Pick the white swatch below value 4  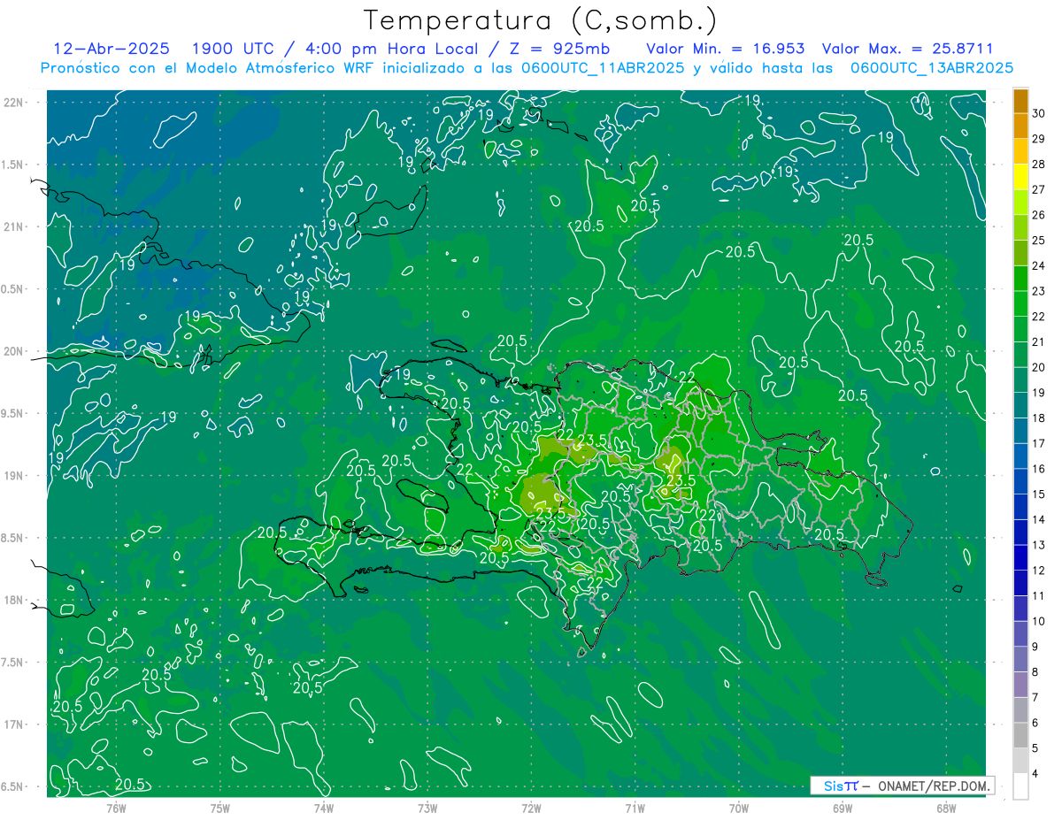(1020, 786)
